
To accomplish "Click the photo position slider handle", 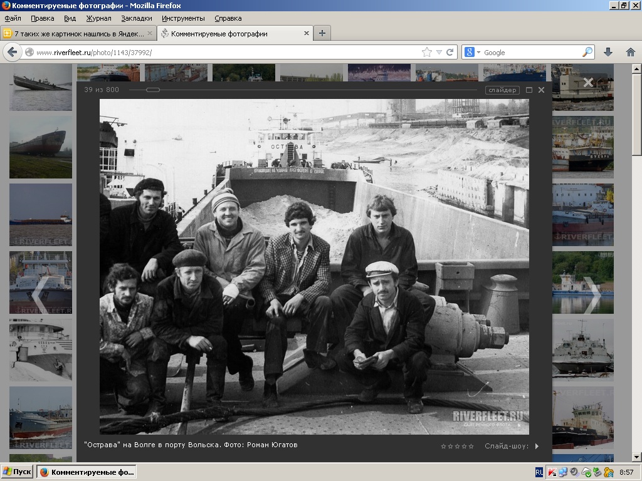I will (x=153, y=90).
